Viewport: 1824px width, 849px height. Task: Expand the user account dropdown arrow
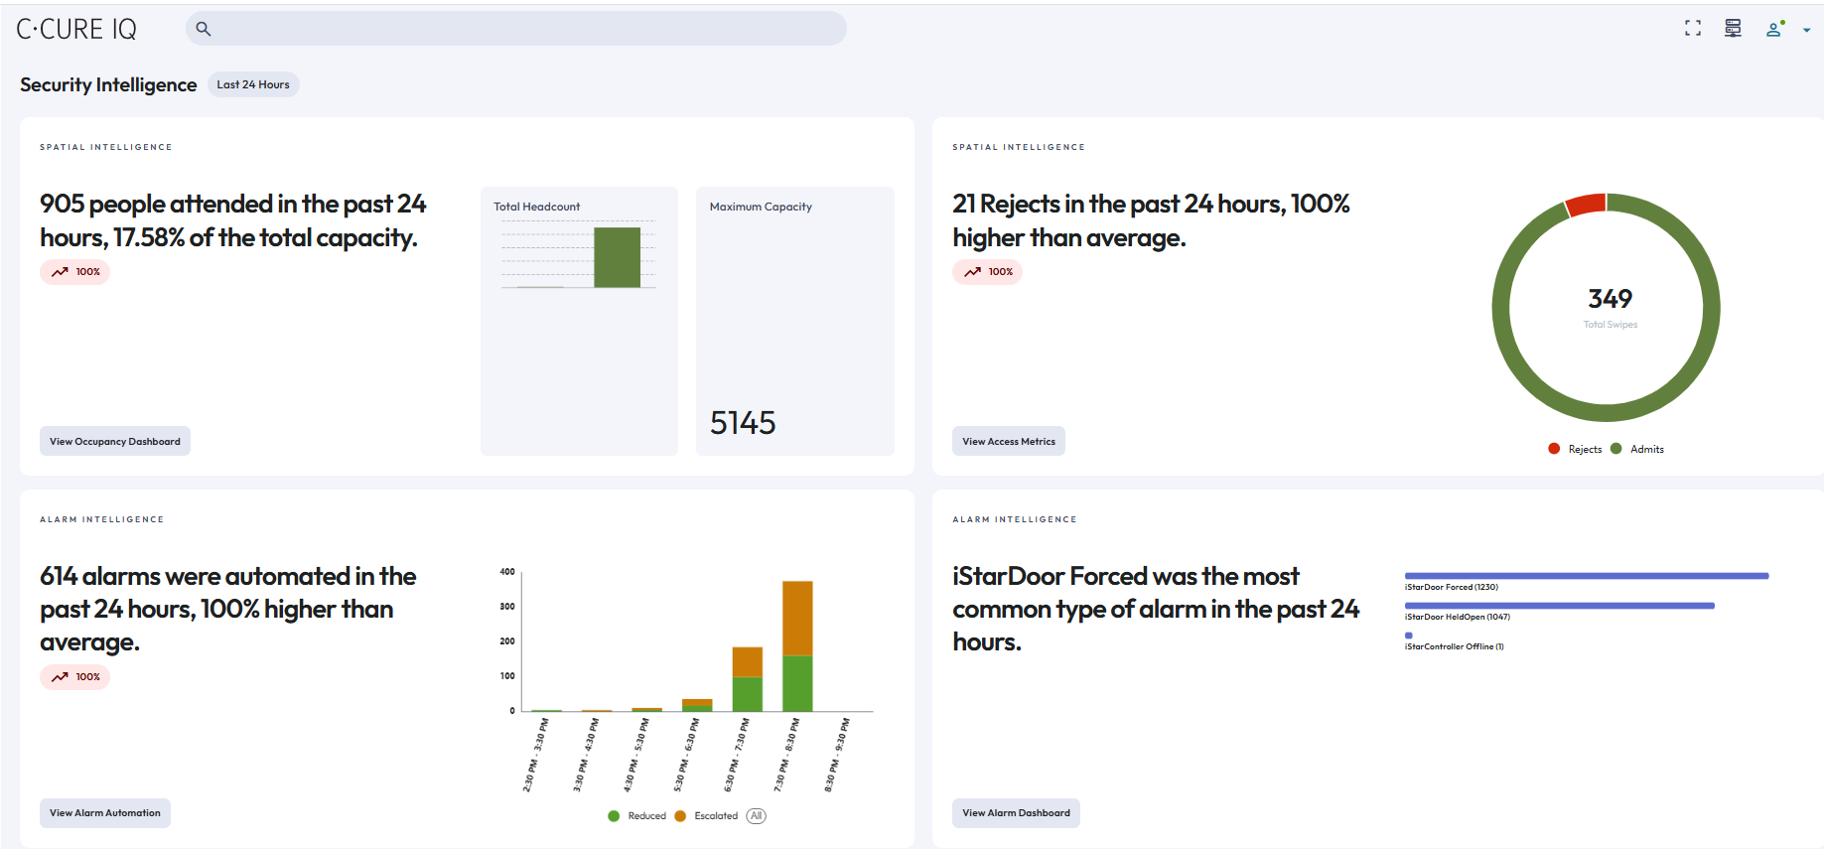(x=1806, y=31)
